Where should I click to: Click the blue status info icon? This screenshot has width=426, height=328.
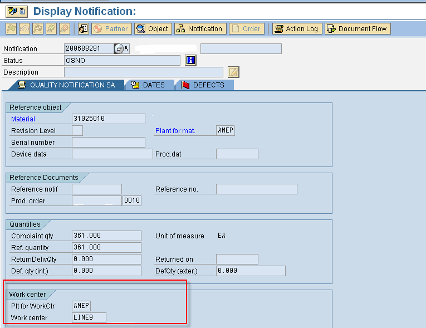tap(190, 60)
